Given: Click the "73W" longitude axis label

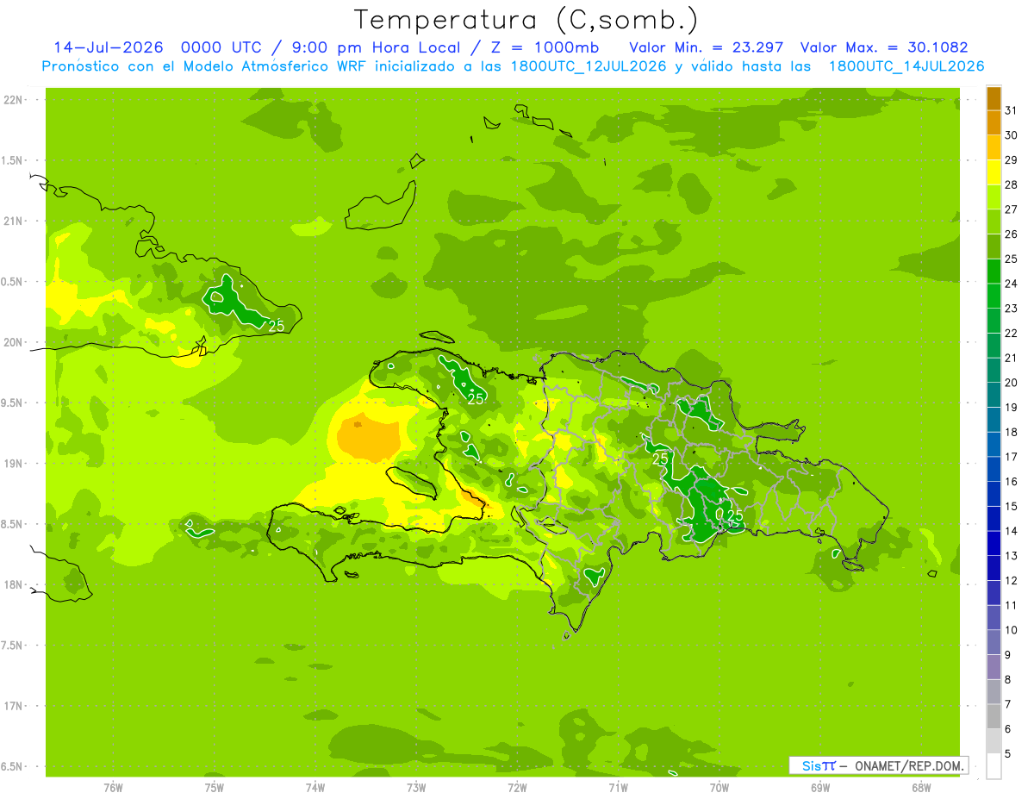Looking at the screenshot, I should click(416, 788).
